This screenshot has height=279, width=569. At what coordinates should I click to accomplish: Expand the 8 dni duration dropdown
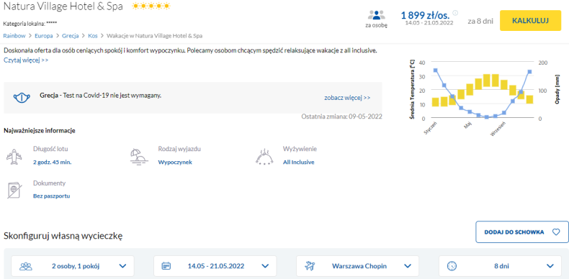[x=500, y=266]
